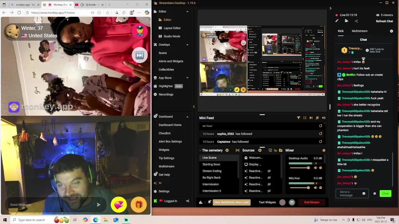Click the green Chat send button
This screenshot has width=399, height=224.
[x=385, y=194]
